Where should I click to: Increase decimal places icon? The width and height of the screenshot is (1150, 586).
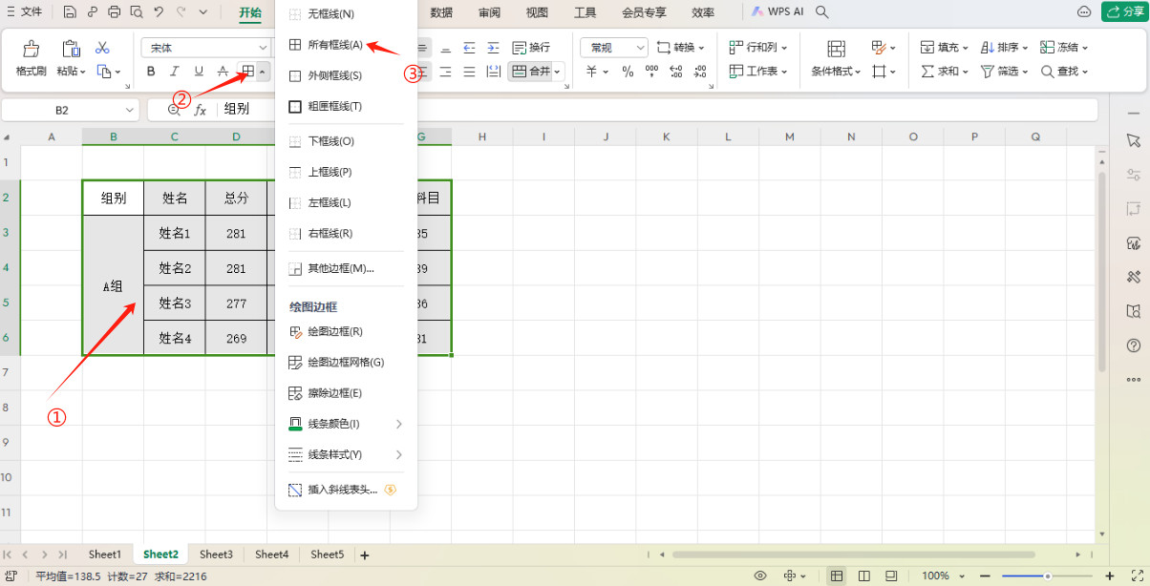[x=676, y=72]
